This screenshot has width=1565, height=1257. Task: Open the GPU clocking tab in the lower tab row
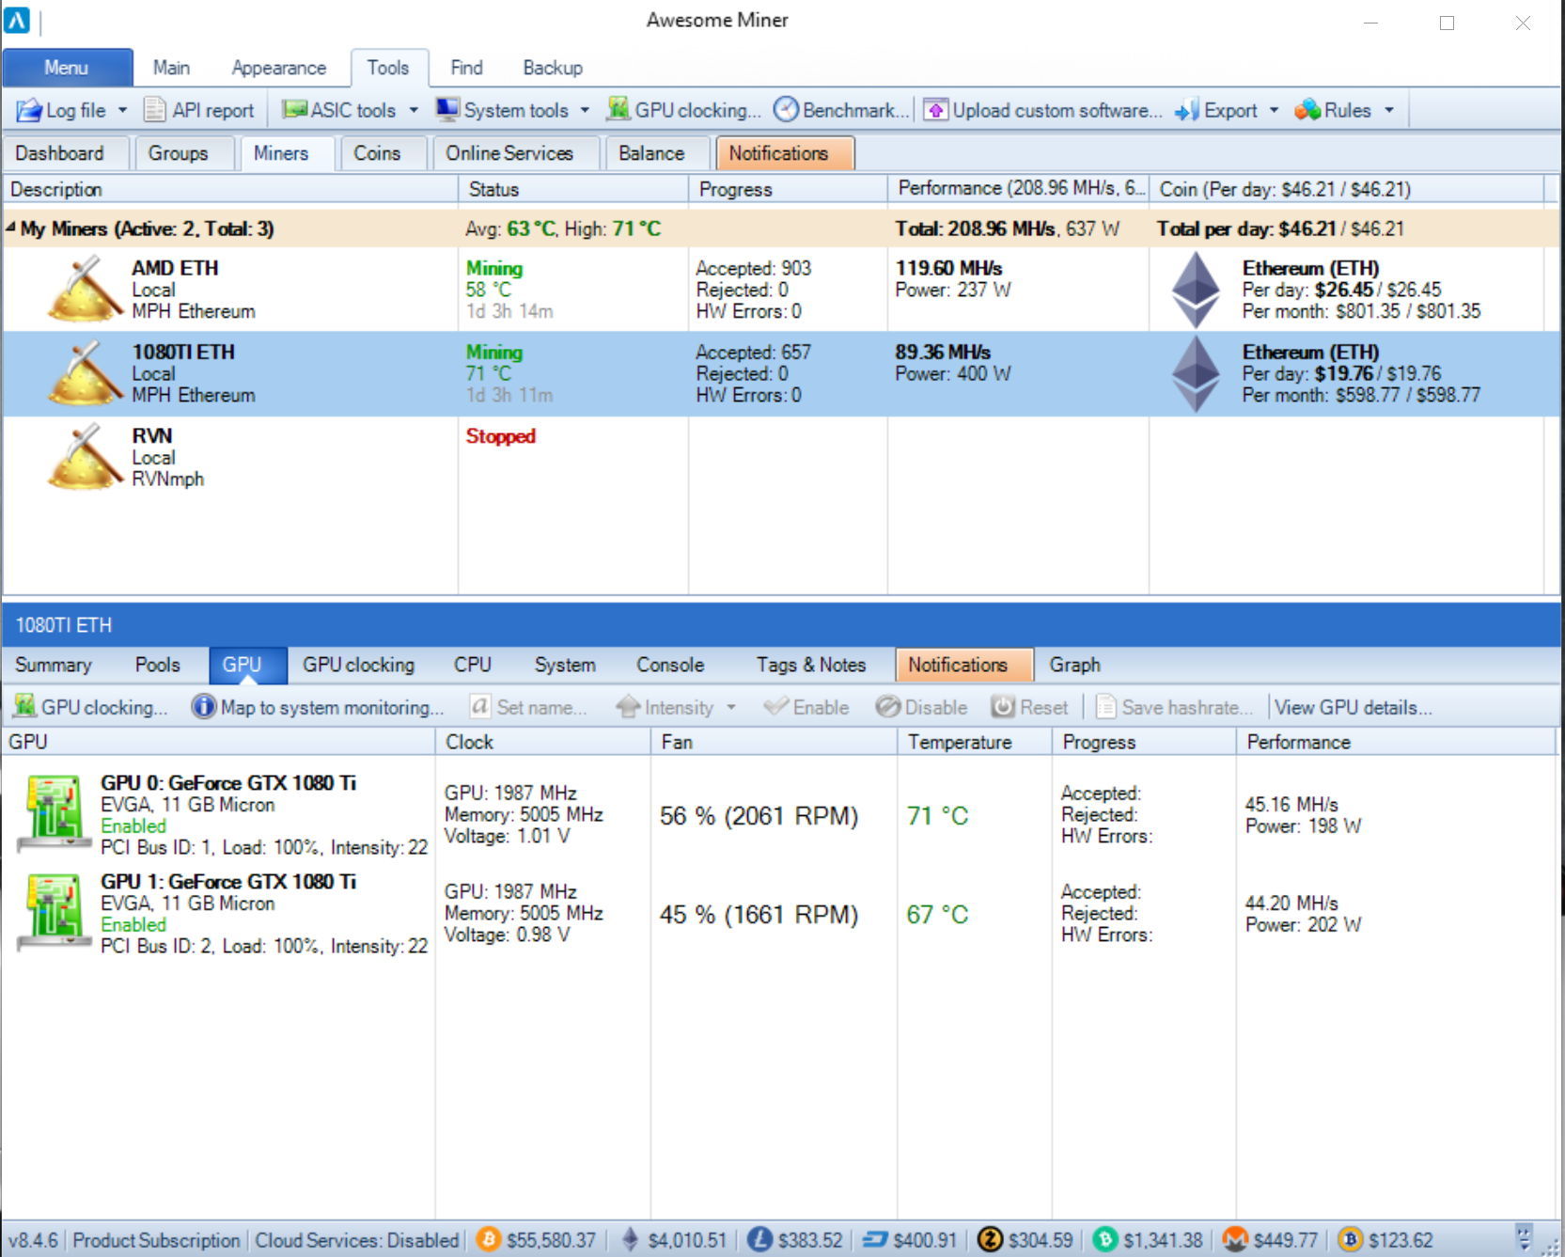(x=358, y=665)
